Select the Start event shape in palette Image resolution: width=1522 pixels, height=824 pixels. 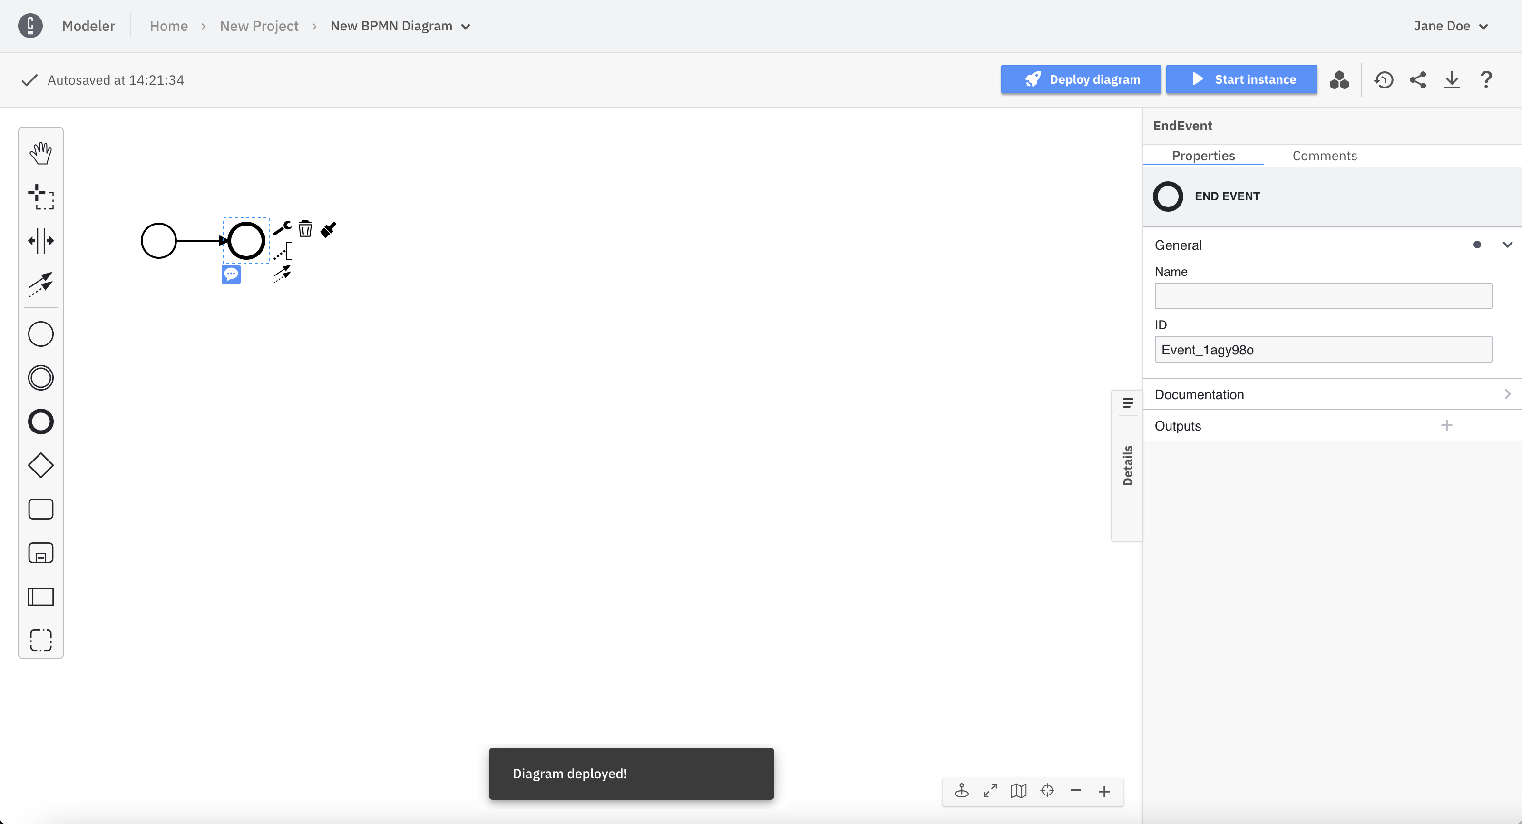(x=41, y=334)
